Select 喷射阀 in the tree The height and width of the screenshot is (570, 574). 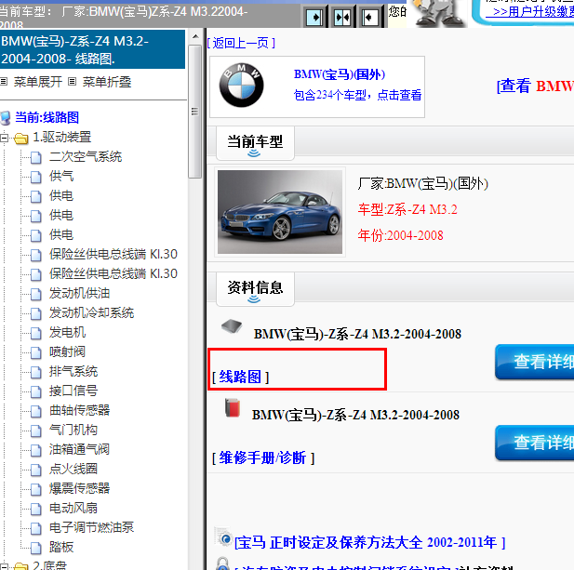point(67,352)
